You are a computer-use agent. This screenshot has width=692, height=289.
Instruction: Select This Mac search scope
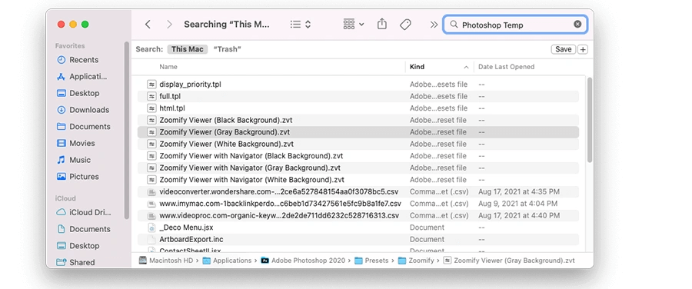pos(187,49)
